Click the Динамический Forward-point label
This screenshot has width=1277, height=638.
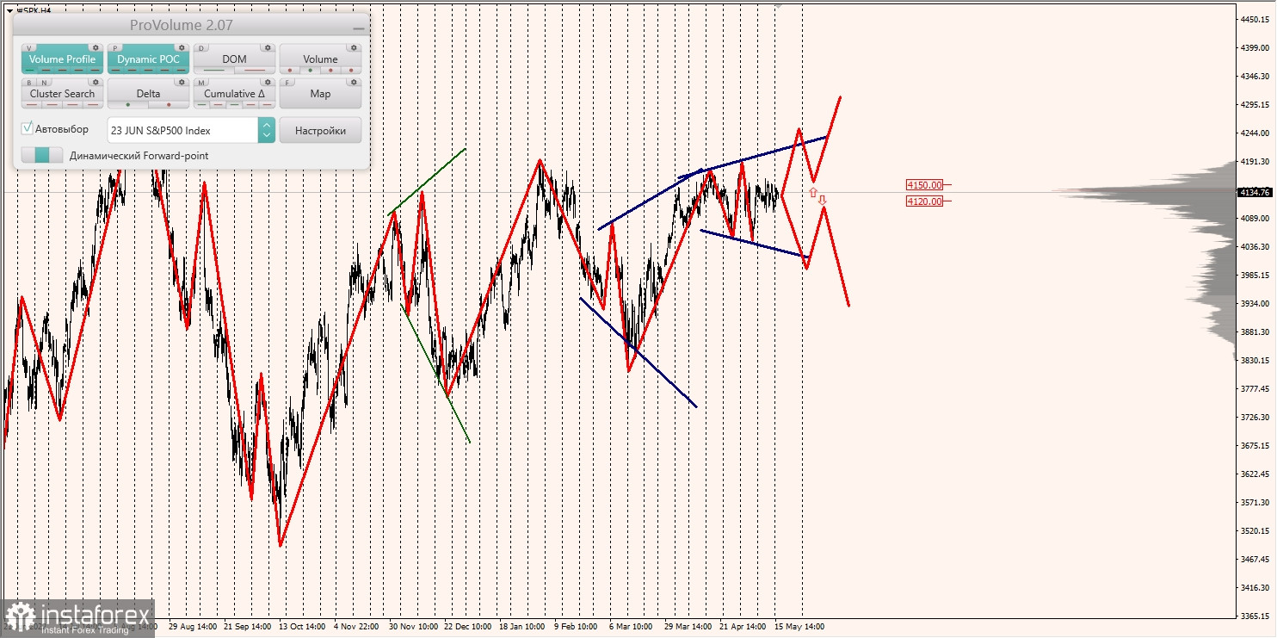[x=139, y=156]
